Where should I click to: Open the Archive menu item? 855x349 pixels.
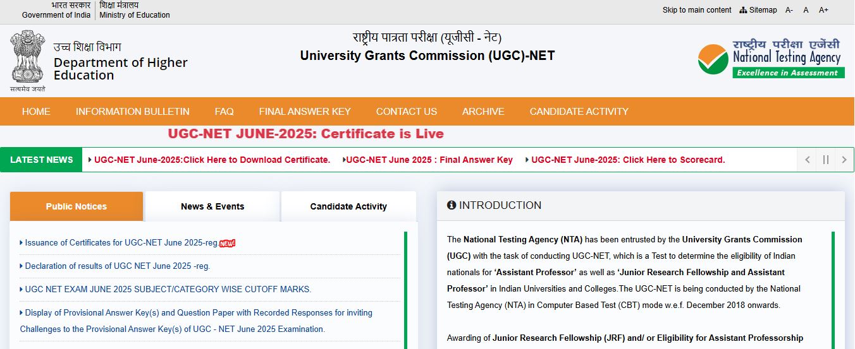tap(483, 112)
